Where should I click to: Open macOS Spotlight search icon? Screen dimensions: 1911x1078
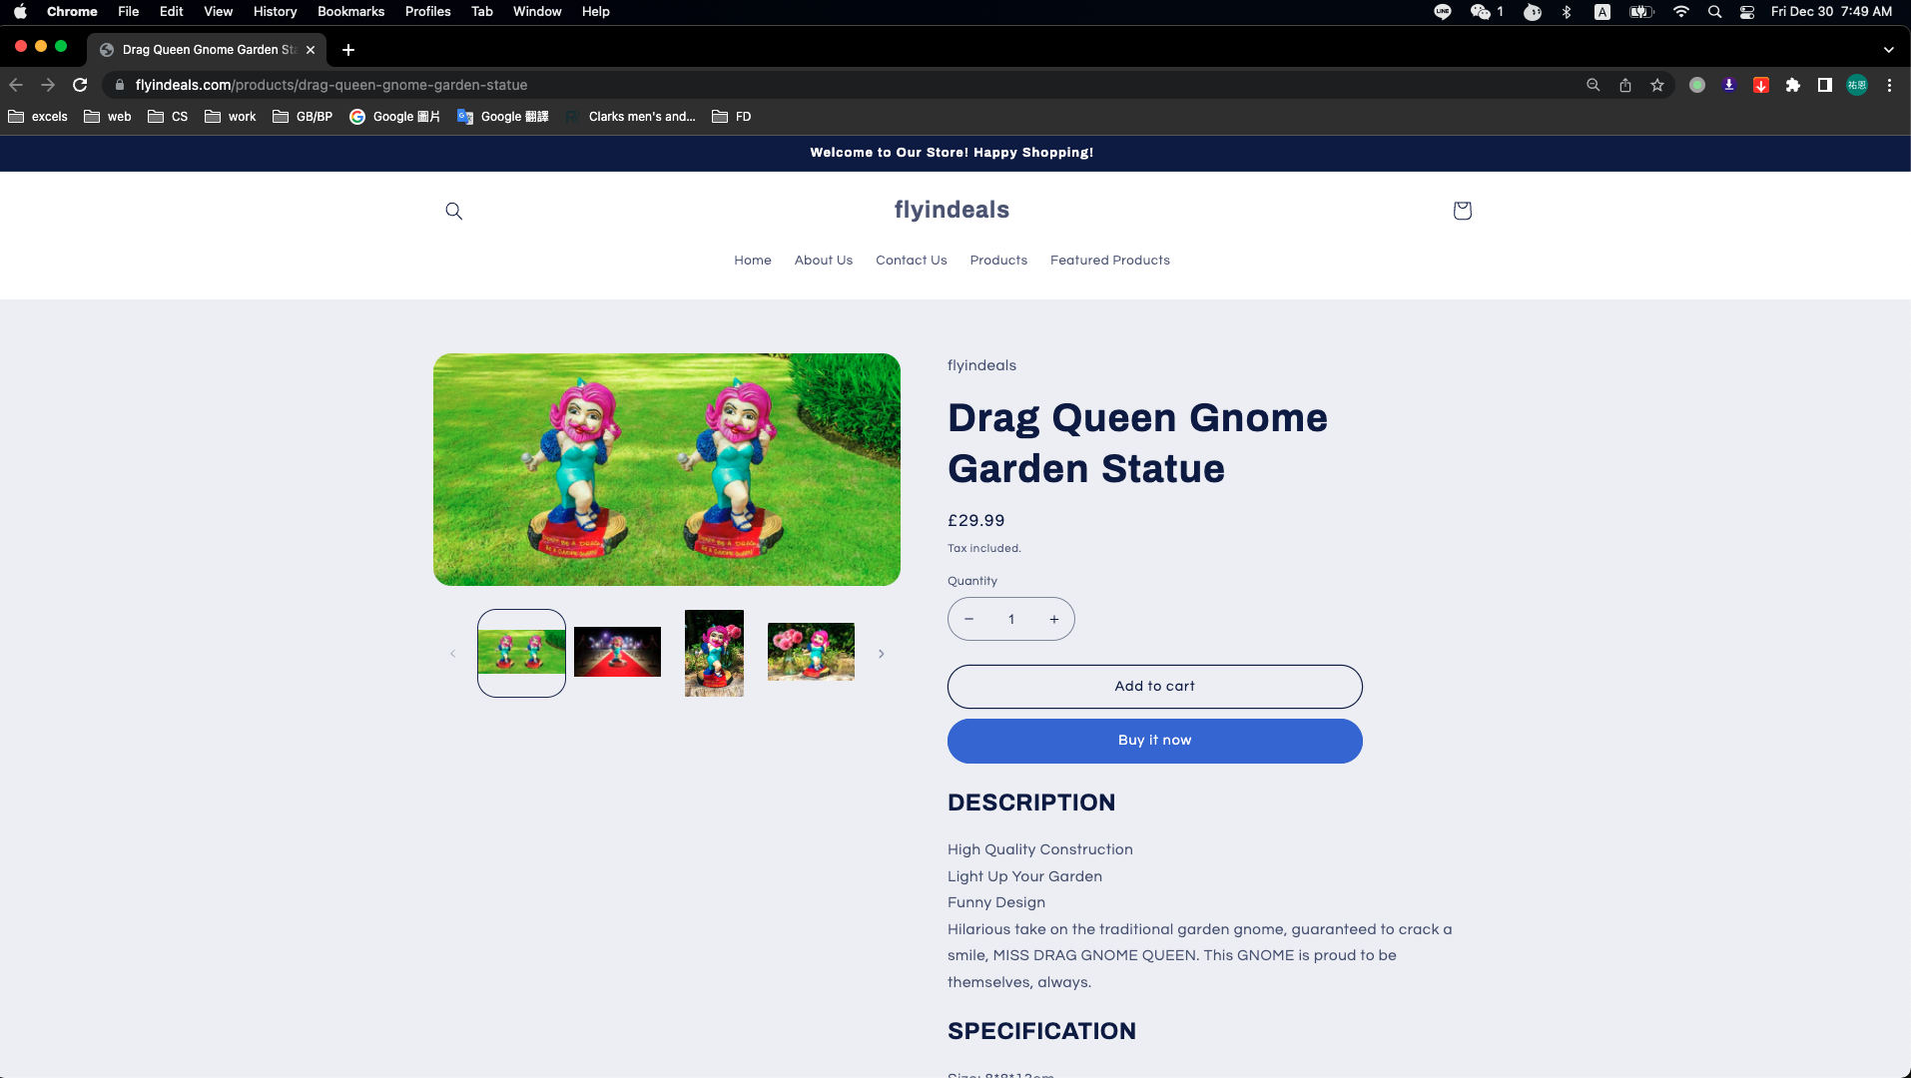[1714, 12]
